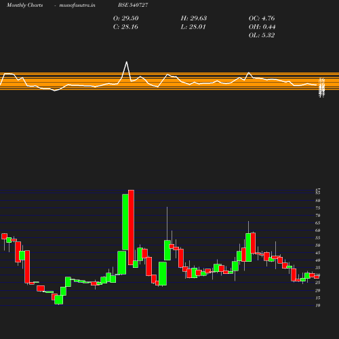
Task: Click the munafasutra.in watermark text
Action: point(77,5)
